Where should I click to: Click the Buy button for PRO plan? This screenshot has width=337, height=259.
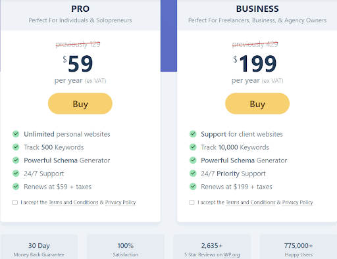tap(80, 103)
